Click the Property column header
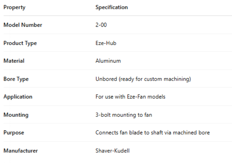Screen dimensions: 232x163 [14, 7]
